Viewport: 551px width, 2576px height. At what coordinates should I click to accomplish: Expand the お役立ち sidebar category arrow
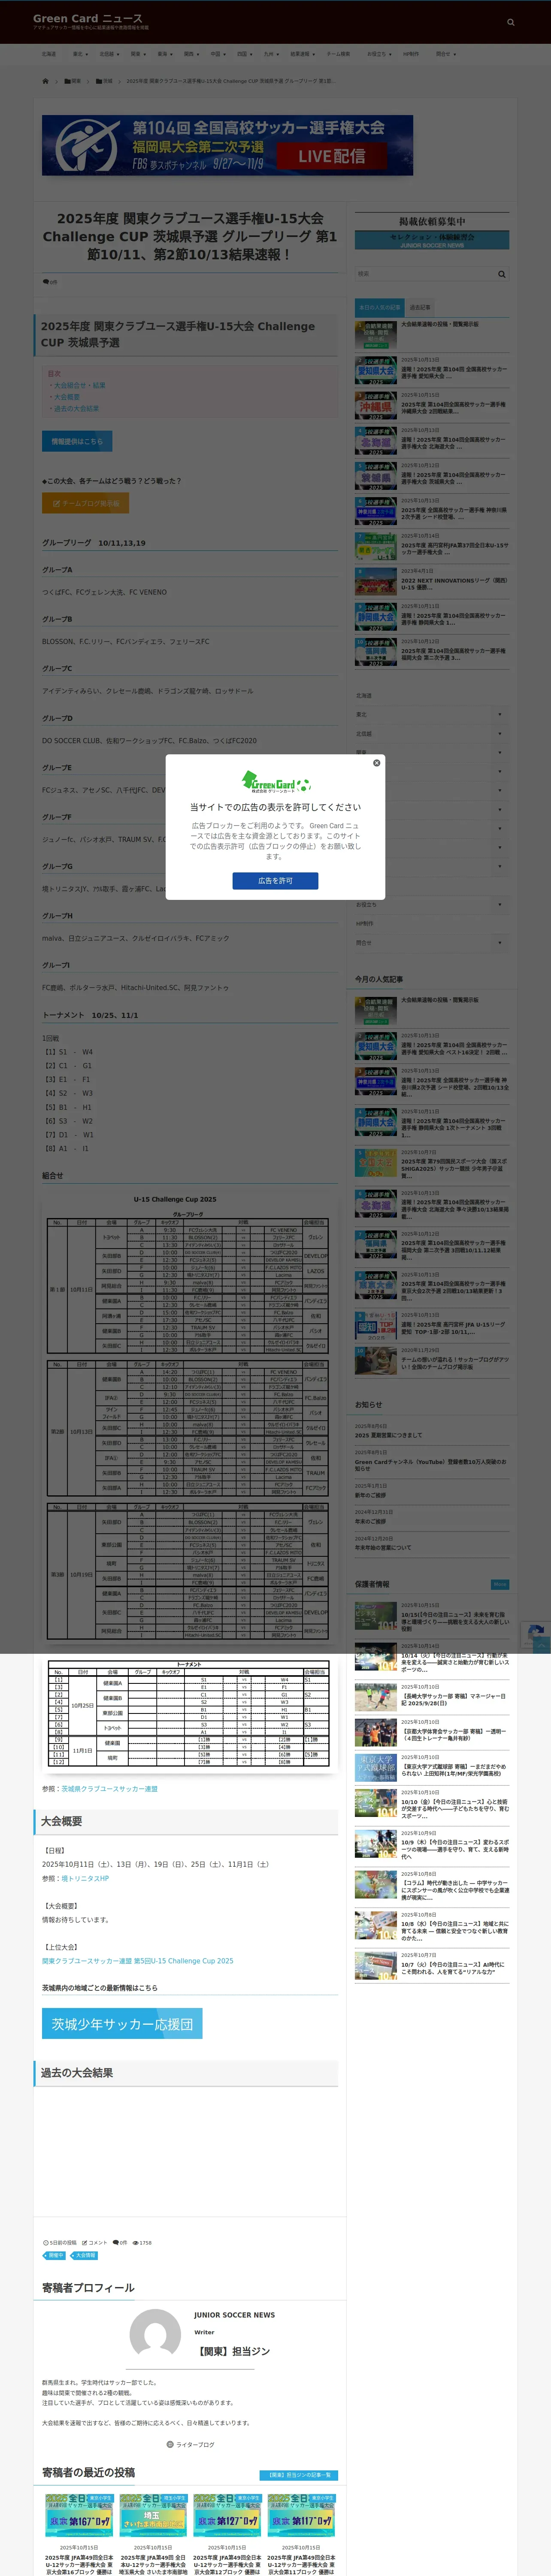click(x=500, y=905)
